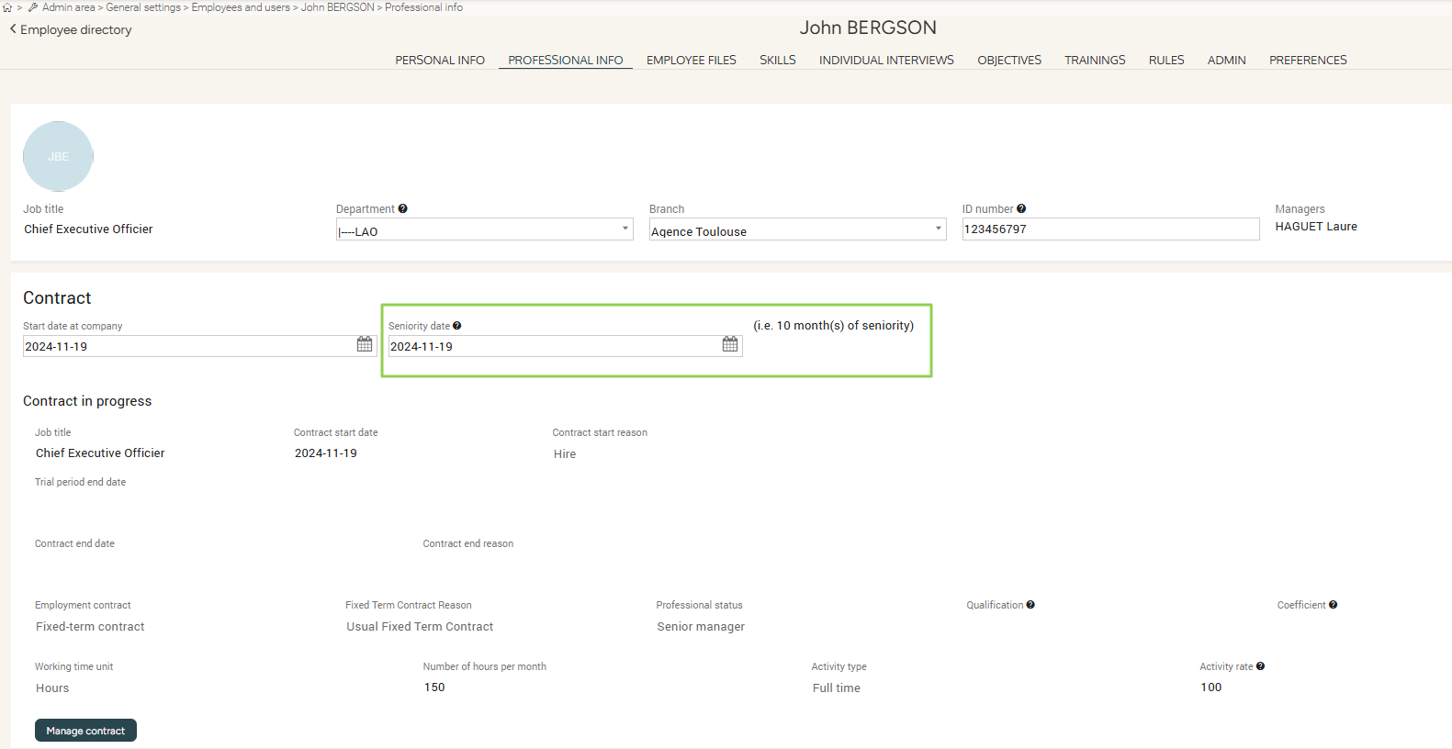Go back to Employee directory

[71, 30]
